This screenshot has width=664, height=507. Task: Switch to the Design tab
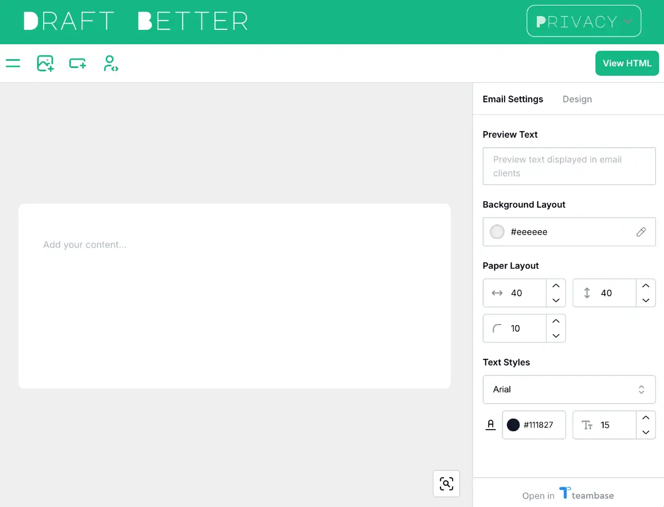point(577,99)
